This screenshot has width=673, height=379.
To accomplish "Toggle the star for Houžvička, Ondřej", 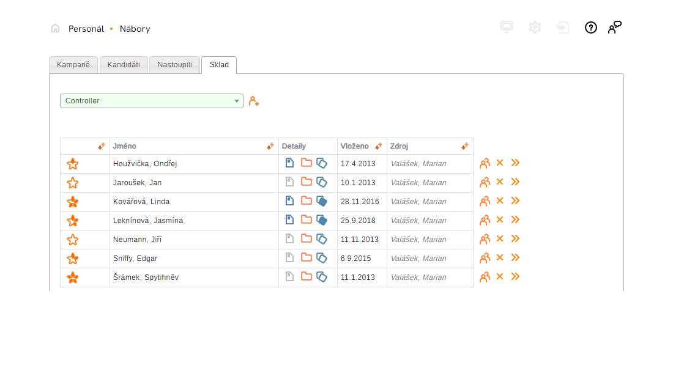I will [x=73, y=164].
